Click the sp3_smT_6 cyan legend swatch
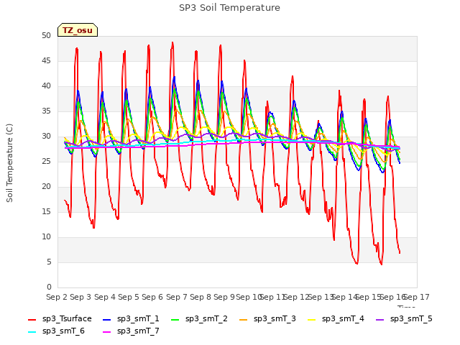The height and width of the screenshot is (345, 460). tap(32, 332)
